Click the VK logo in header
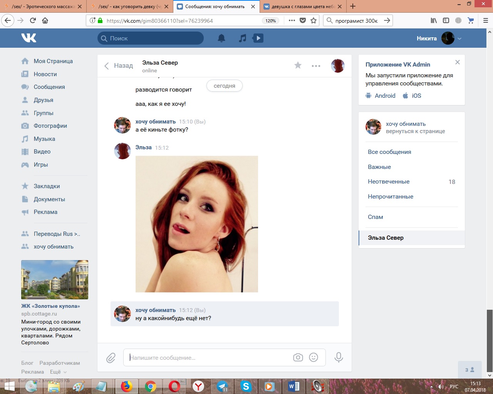493x394 pixels. pos(29,38)
